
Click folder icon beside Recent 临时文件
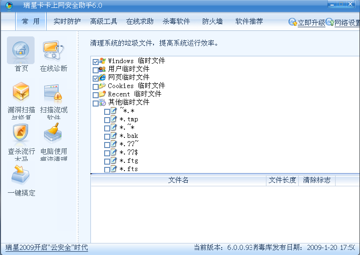pyautogui.click(x=102, y=94)
